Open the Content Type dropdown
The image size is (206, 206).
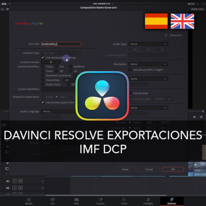click(x=61, y=53)
